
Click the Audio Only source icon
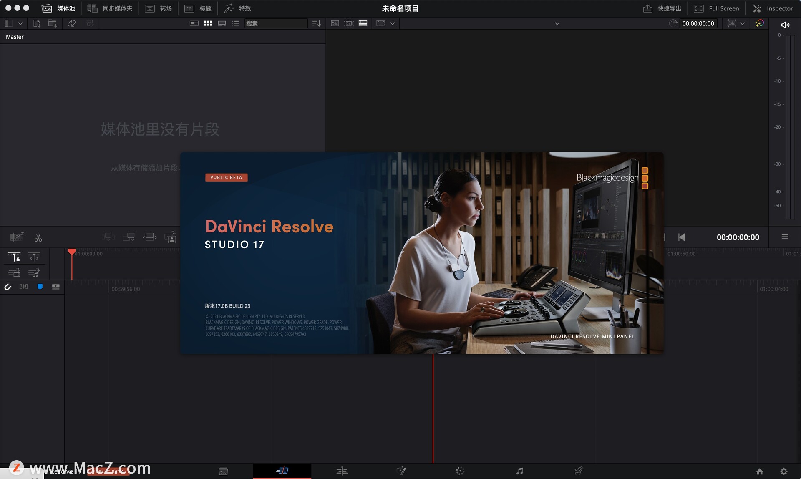pyautogui.click(x=34, y=273)
